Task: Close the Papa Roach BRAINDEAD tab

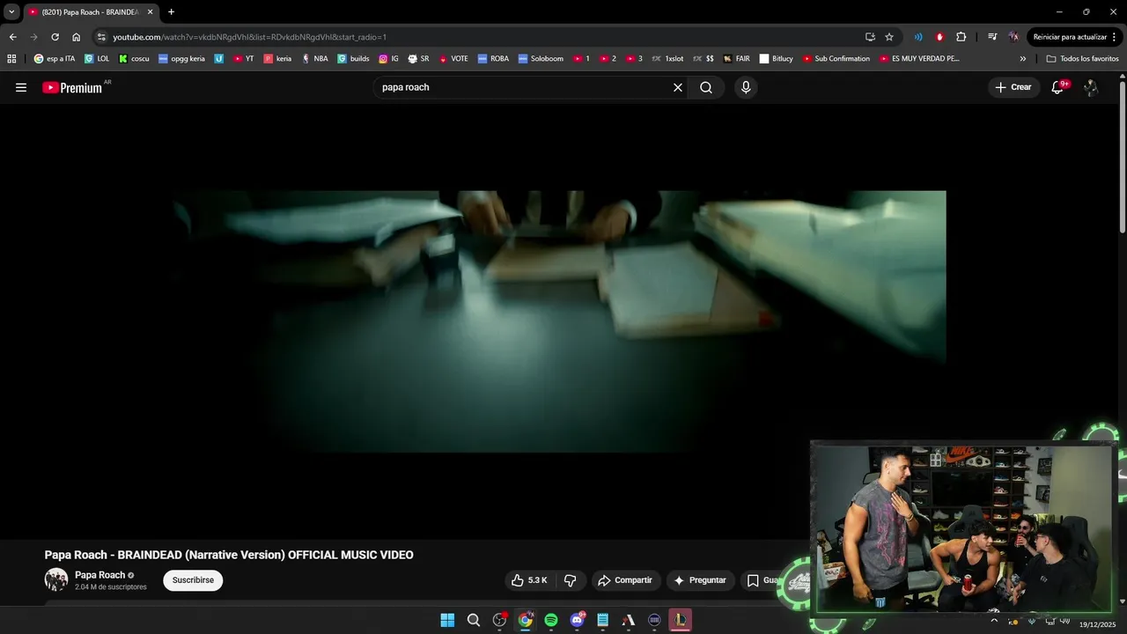Action: click(150, 12)
